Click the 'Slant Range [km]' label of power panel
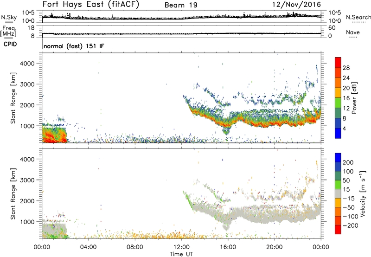 click(x=13, y=98)
